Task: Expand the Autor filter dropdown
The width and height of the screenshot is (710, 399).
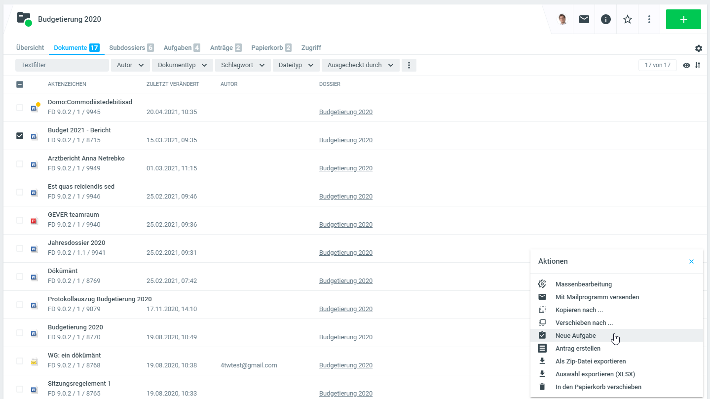Action: point(130,65)
